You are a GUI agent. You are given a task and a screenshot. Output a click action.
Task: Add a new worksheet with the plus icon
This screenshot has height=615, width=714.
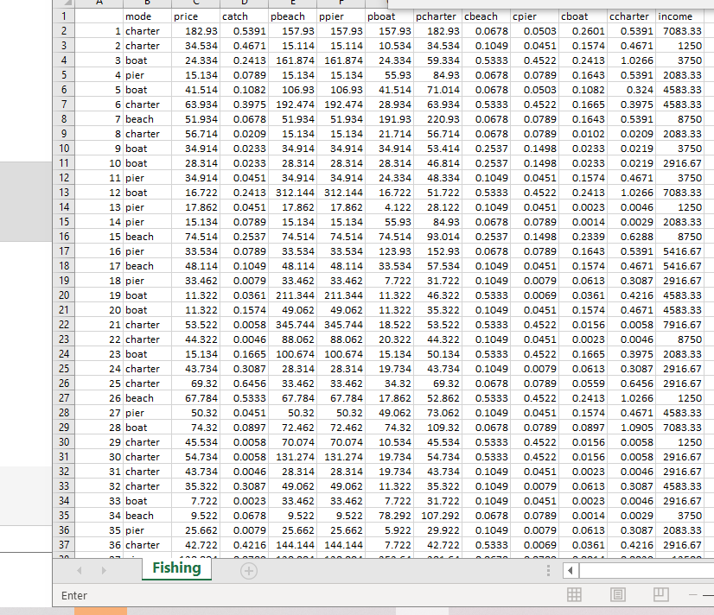point(248,569)
